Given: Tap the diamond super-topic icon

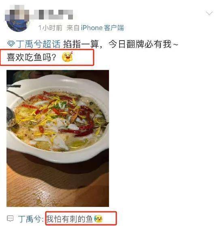Looking at the screenshot, I should point(11,44).
